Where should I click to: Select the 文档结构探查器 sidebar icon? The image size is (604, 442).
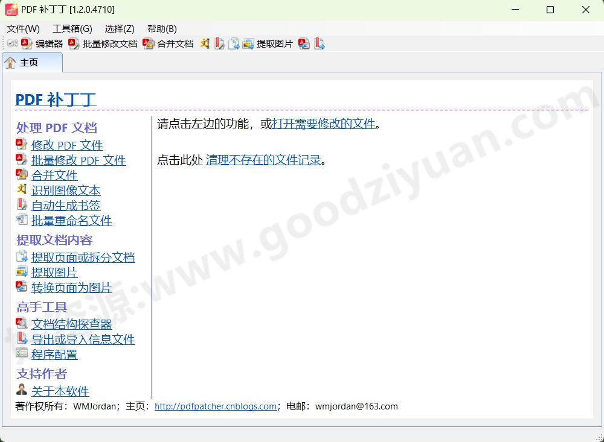[x=21, y=323]
